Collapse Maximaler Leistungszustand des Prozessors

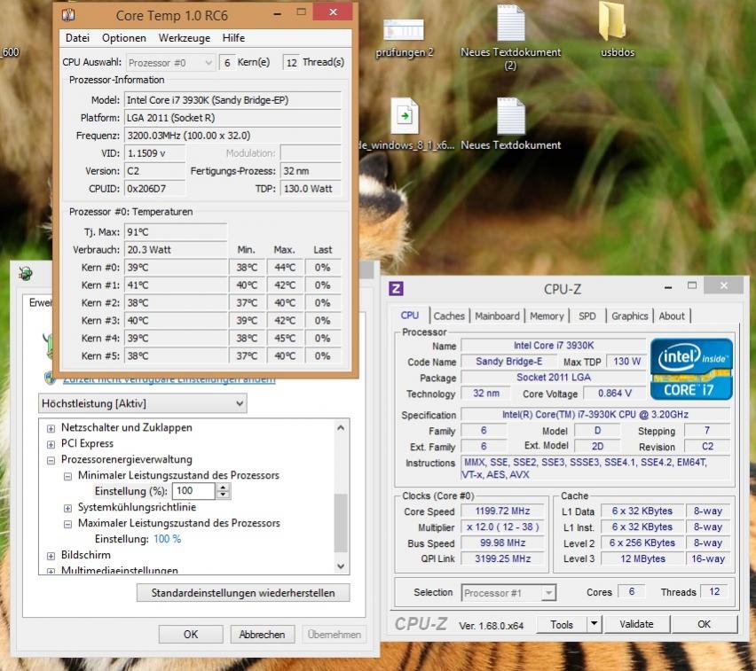click(68, 524)
